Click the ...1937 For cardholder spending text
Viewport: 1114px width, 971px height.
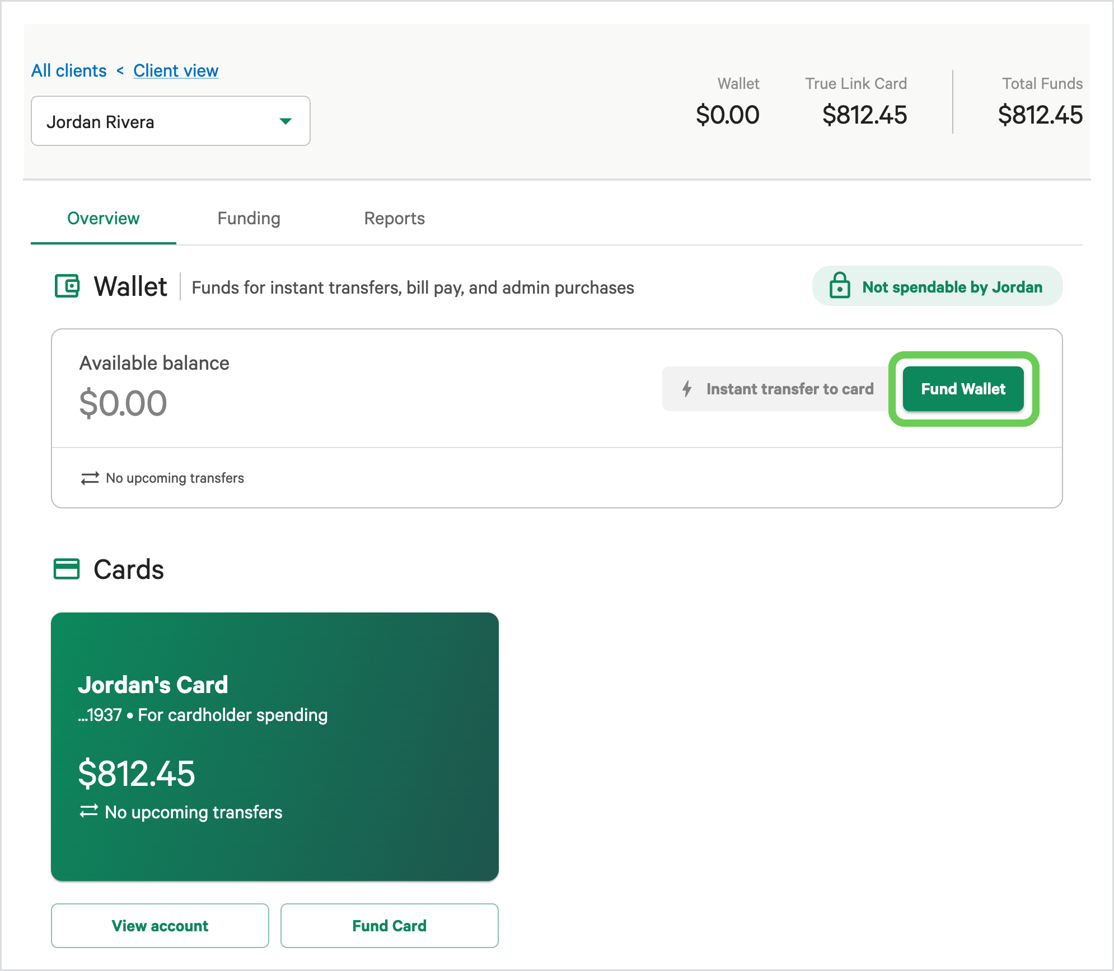203,715
